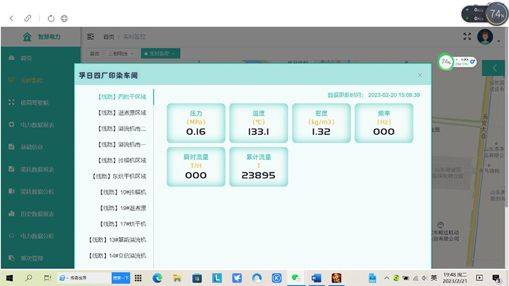The image size is (509, 286).
Task: Click the browser globe icon
Action: (x=64, y=18)
